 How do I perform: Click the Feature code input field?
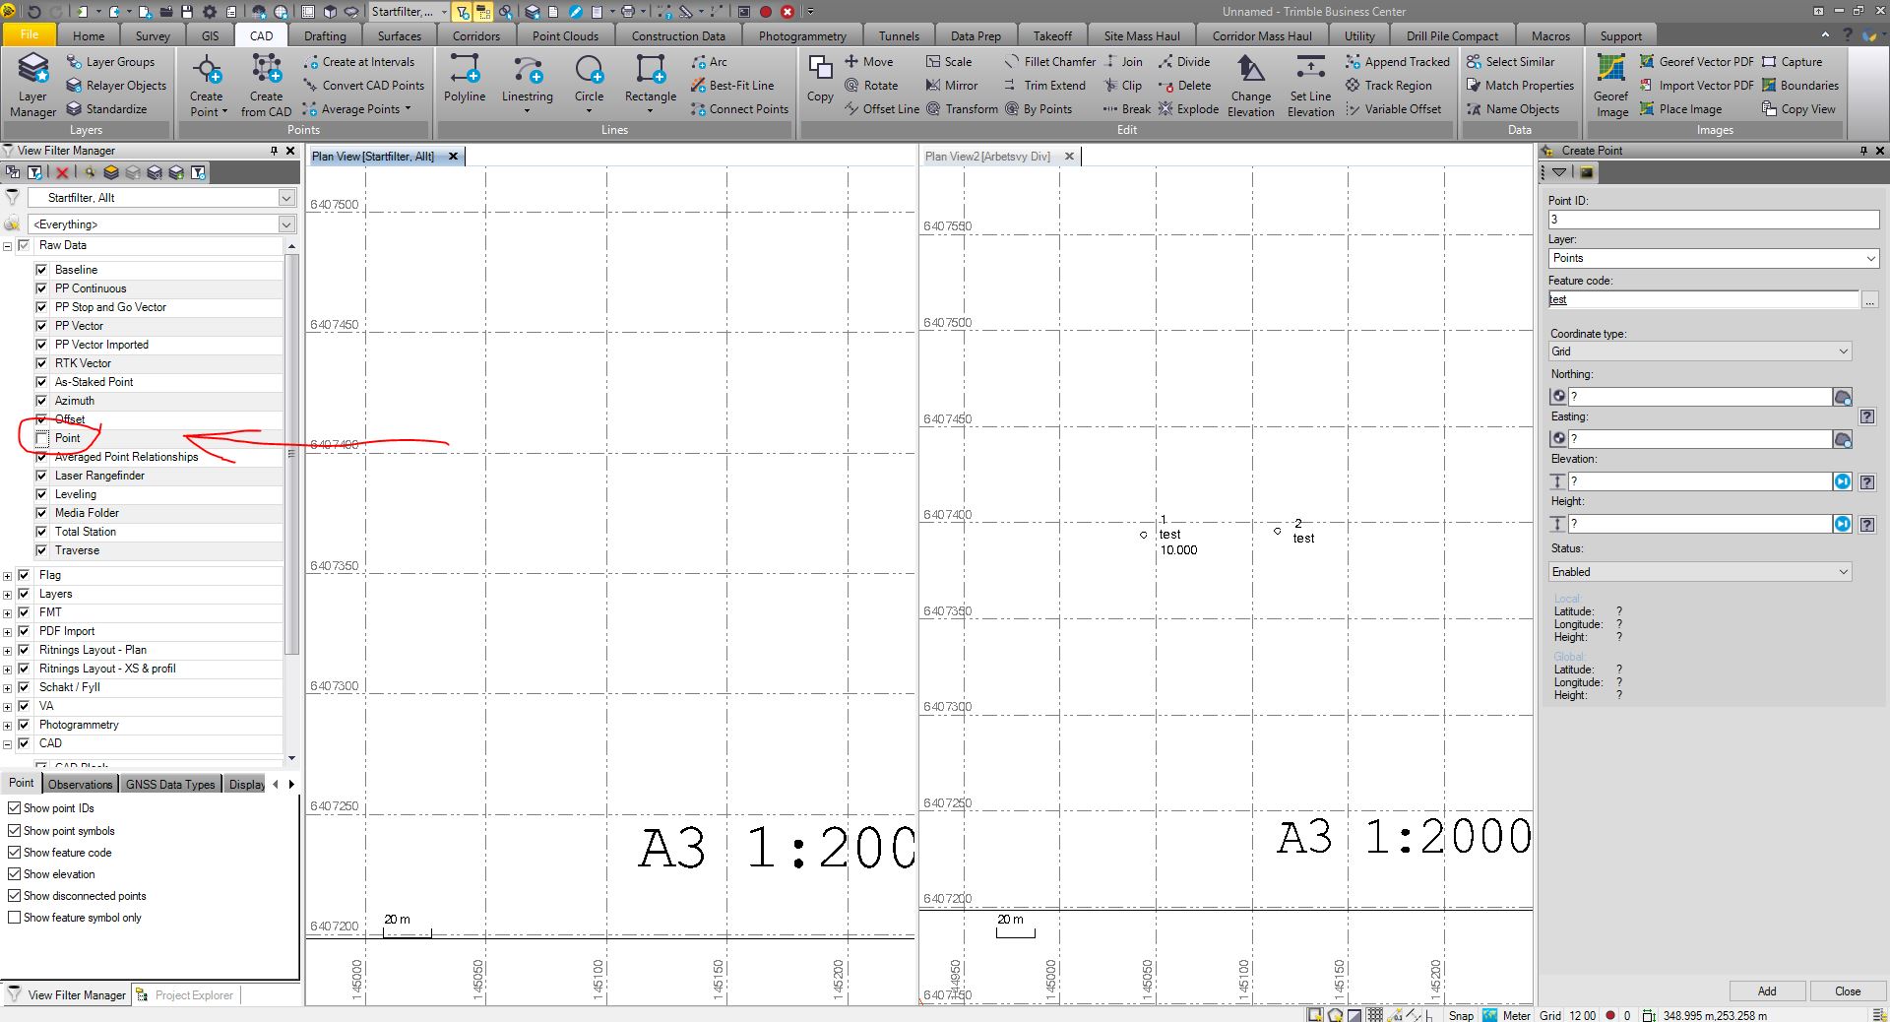click(x=1703, y=300)
